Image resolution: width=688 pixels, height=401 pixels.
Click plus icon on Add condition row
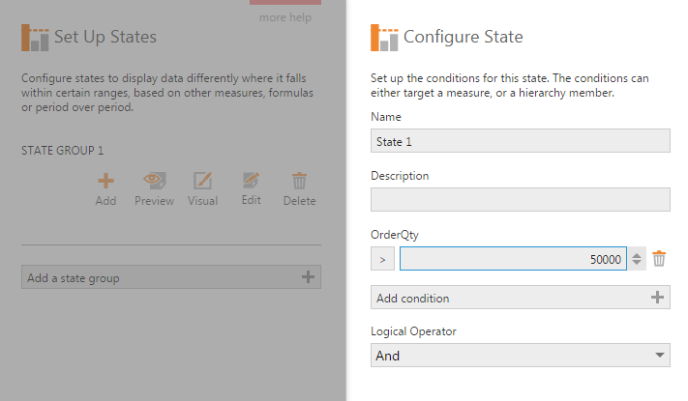click(657, 298)
